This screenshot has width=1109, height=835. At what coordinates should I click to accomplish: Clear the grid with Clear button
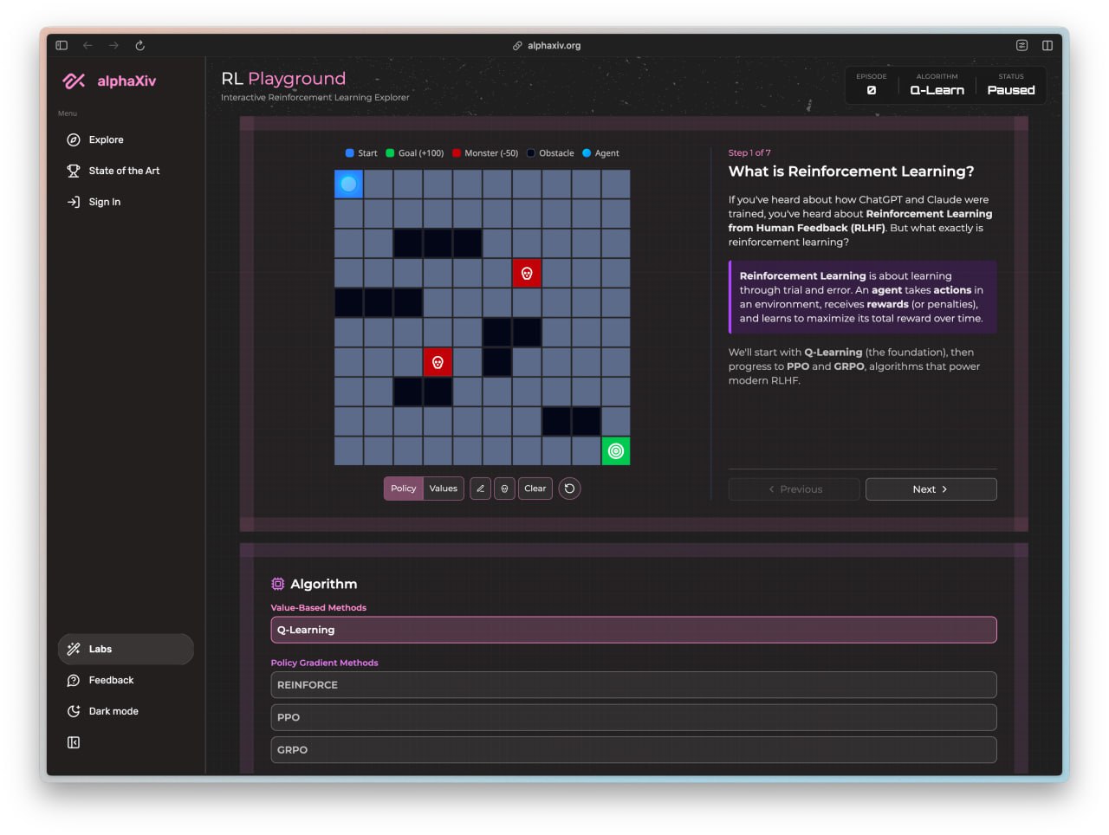pyautogui.click(x=535, y=489)
